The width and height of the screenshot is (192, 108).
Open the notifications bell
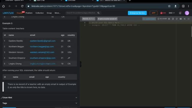[180, 13]
